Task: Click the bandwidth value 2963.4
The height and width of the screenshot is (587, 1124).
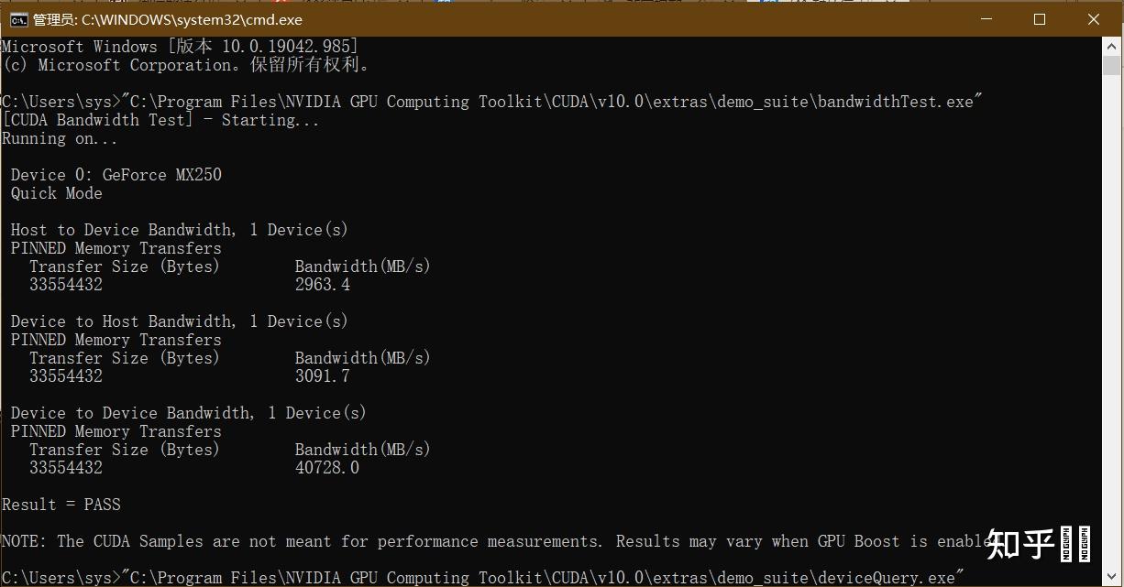Action: click(323, 285)
